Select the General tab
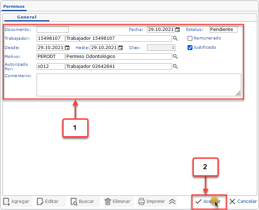The width and height of the screenshot is (259, 210). pos(27,17)
